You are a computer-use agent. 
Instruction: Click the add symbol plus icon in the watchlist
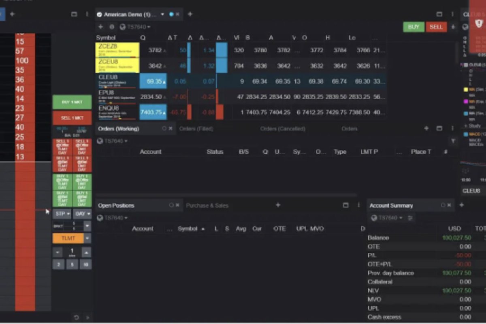[x=101, y=27]
